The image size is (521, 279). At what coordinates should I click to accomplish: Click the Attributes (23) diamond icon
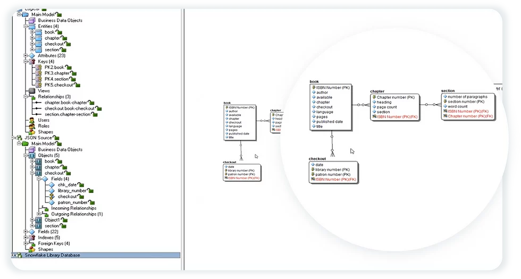pyautogui.click(x=32, y=55)
